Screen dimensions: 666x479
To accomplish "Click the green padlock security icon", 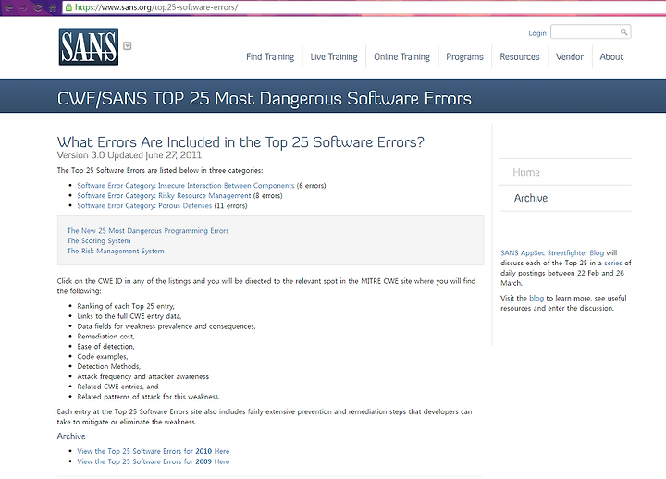I will (68, 7).
